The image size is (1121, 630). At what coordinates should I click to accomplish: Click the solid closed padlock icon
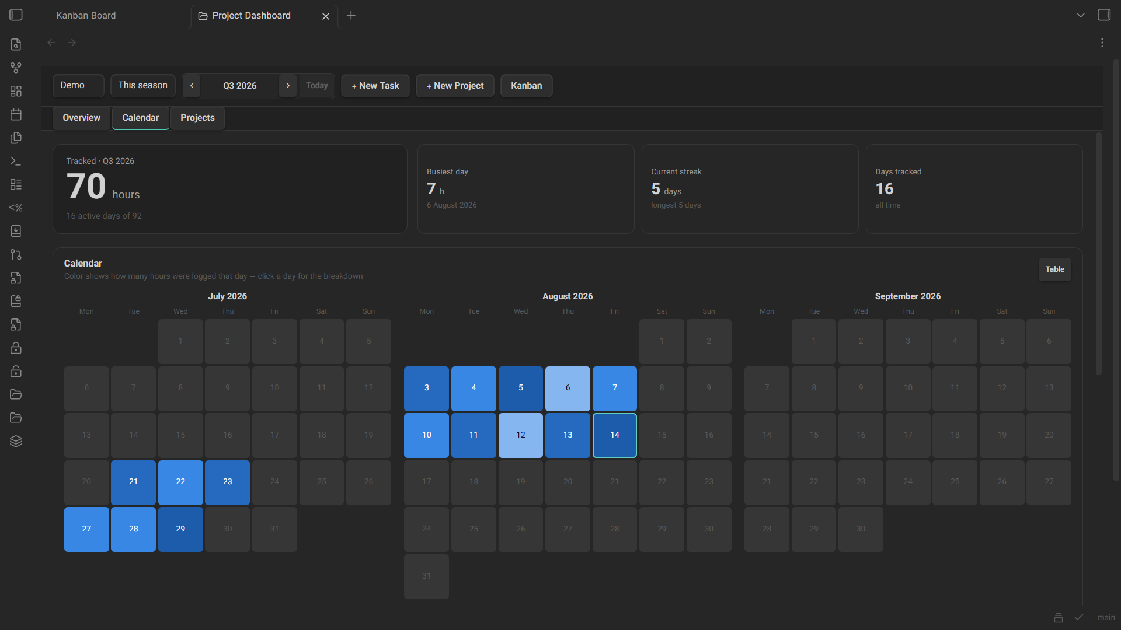(x=16, y=348)
